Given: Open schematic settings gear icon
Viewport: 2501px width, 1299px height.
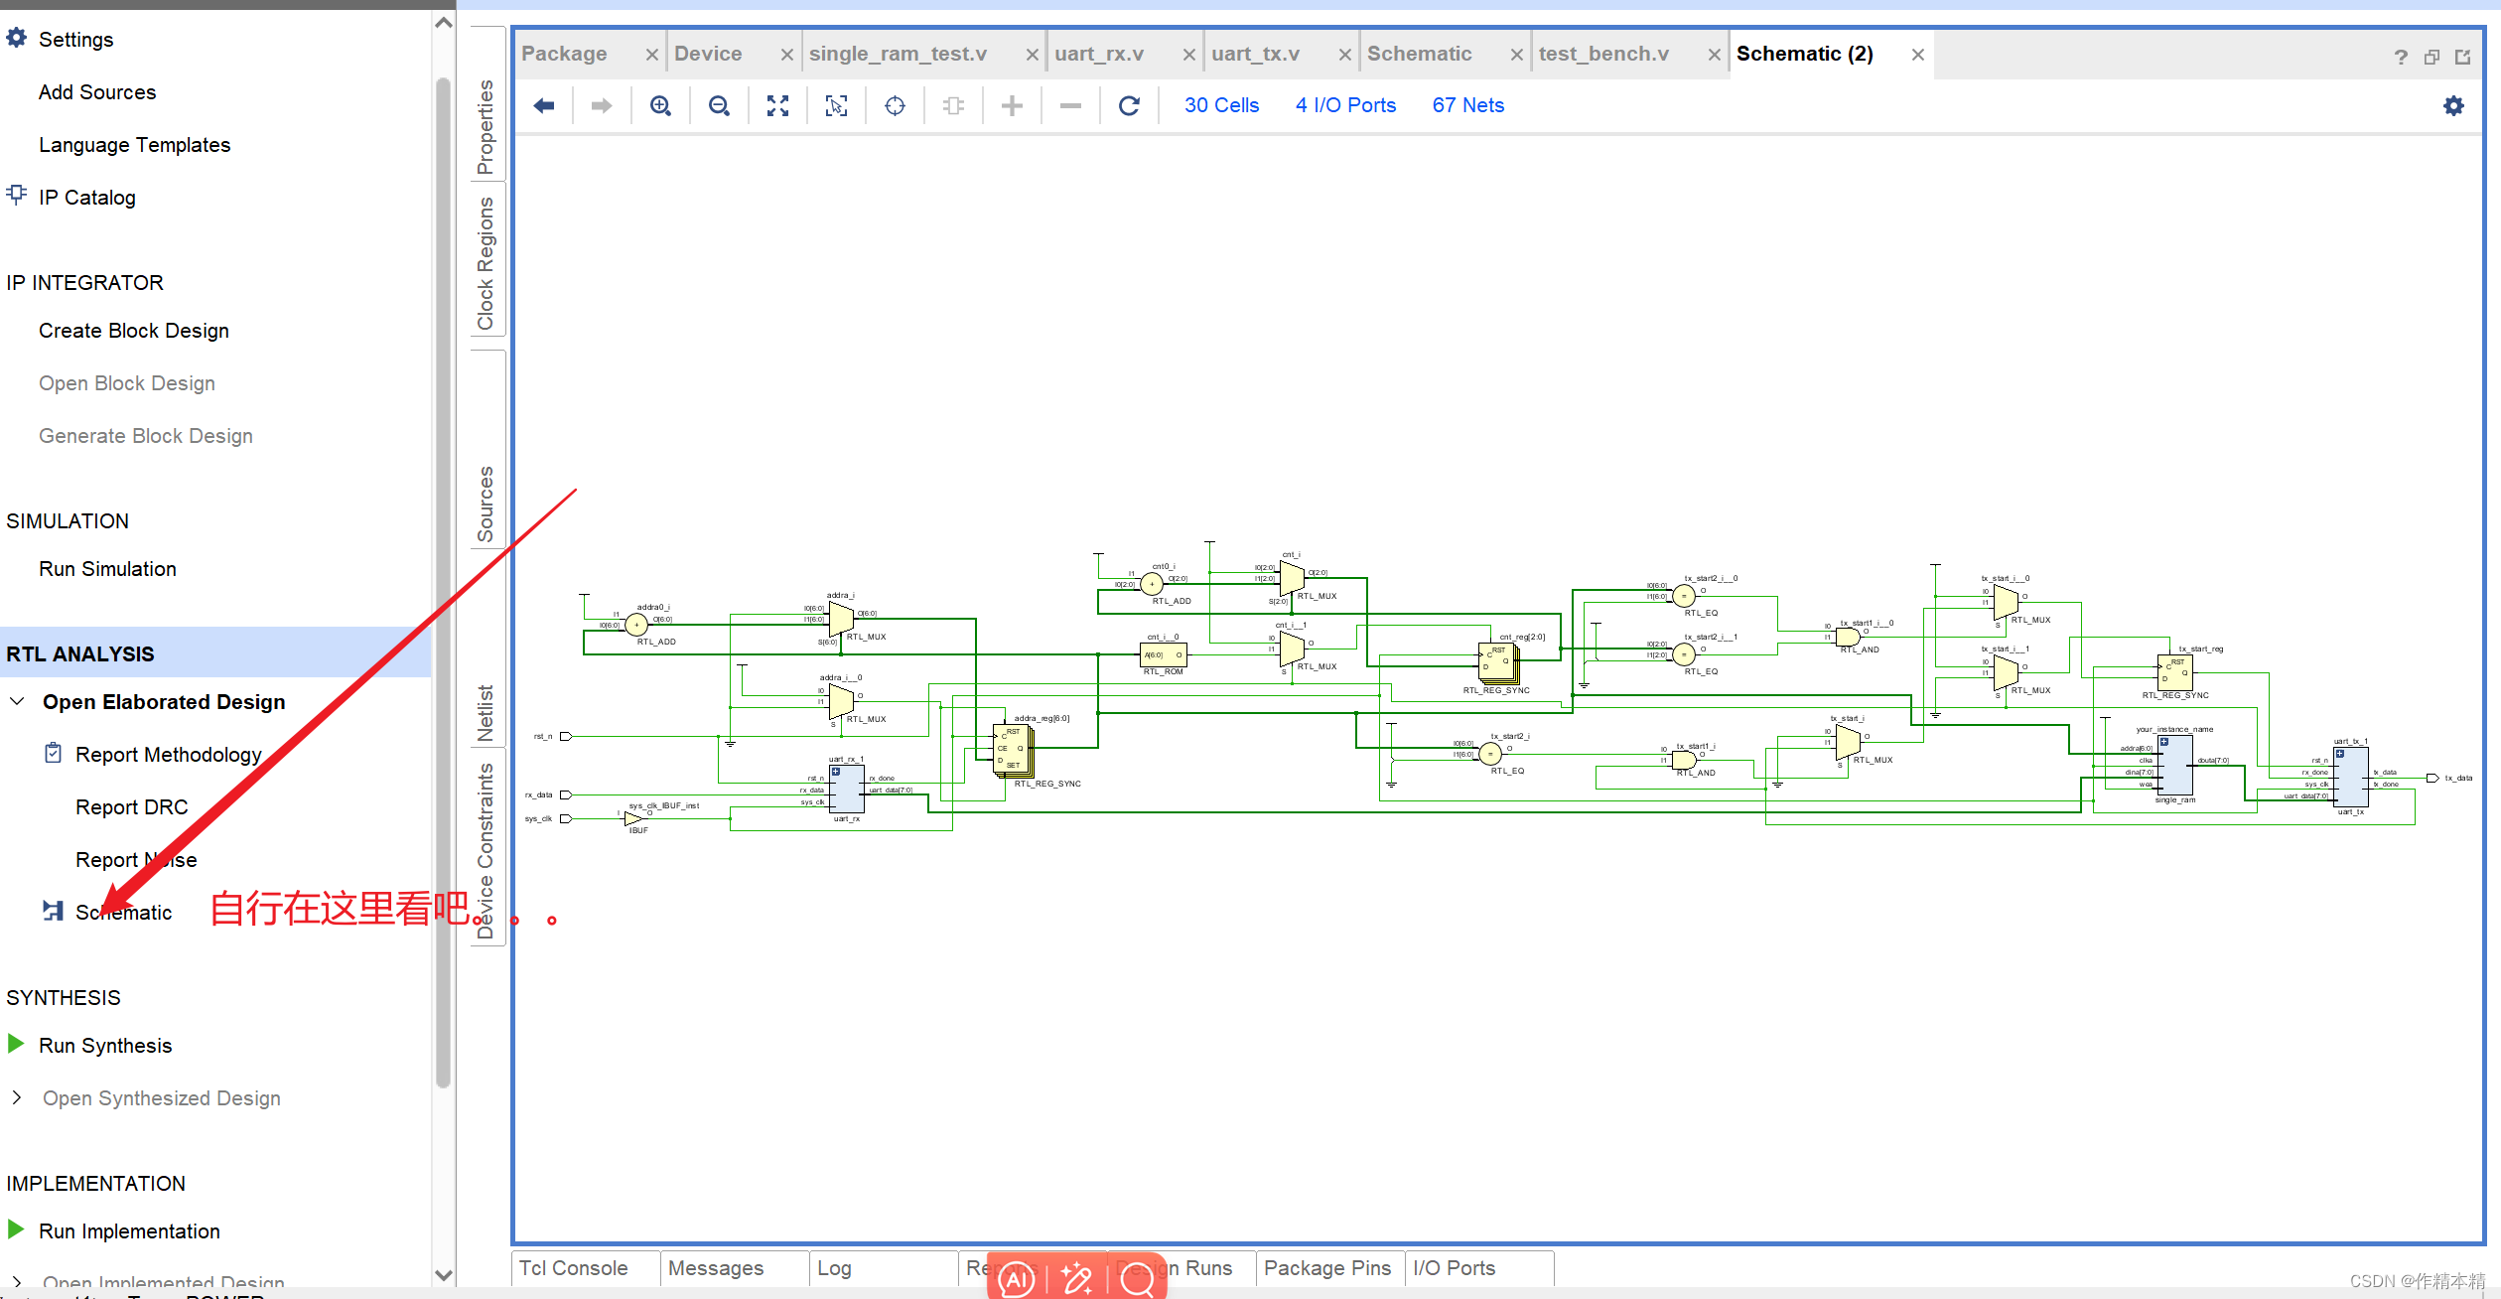Looking at the screenshot, I should [x=2453, y=105].
